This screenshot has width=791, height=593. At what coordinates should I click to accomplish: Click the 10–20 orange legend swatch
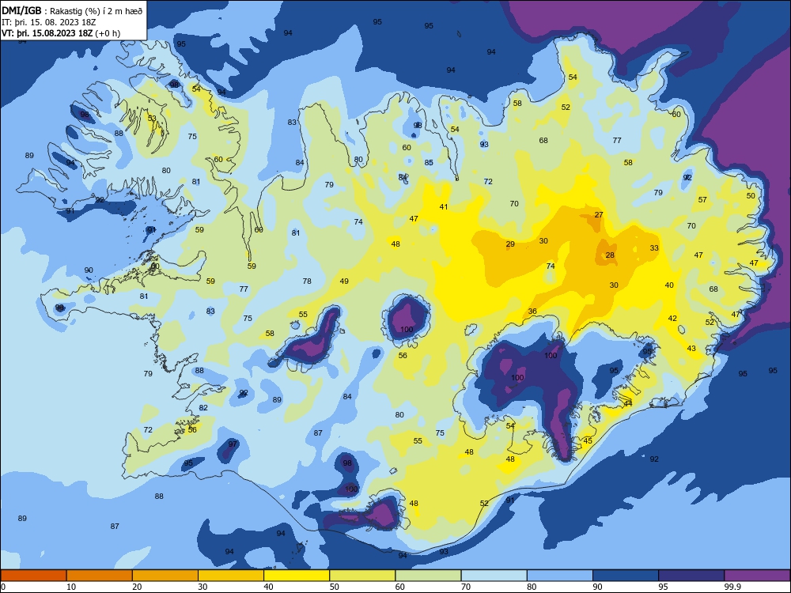(100, 576)
